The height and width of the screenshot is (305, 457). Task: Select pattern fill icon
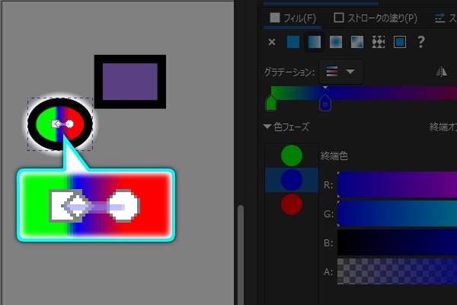[x=379, y=42]
